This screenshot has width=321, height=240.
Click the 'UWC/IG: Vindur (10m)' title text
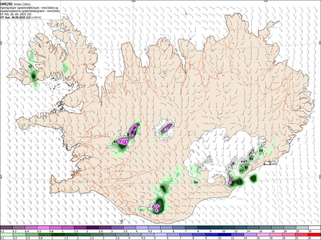tap(16, 4)
